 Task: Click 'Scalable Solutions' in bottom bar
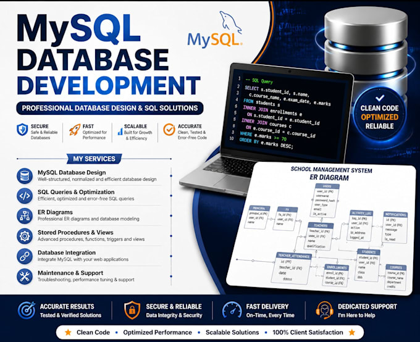click(x=232, y=332)
